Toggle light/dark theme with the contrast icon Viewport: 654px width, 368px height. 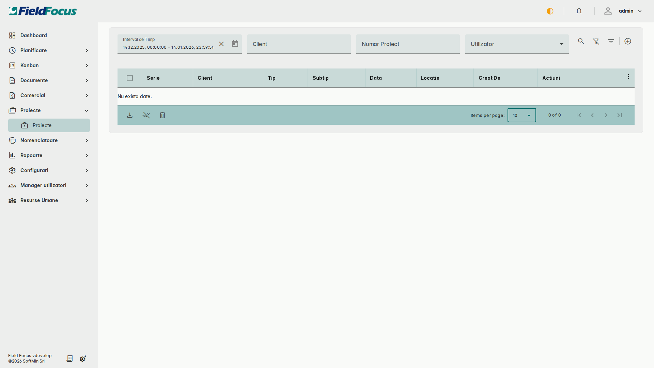(x=550, y=11)
